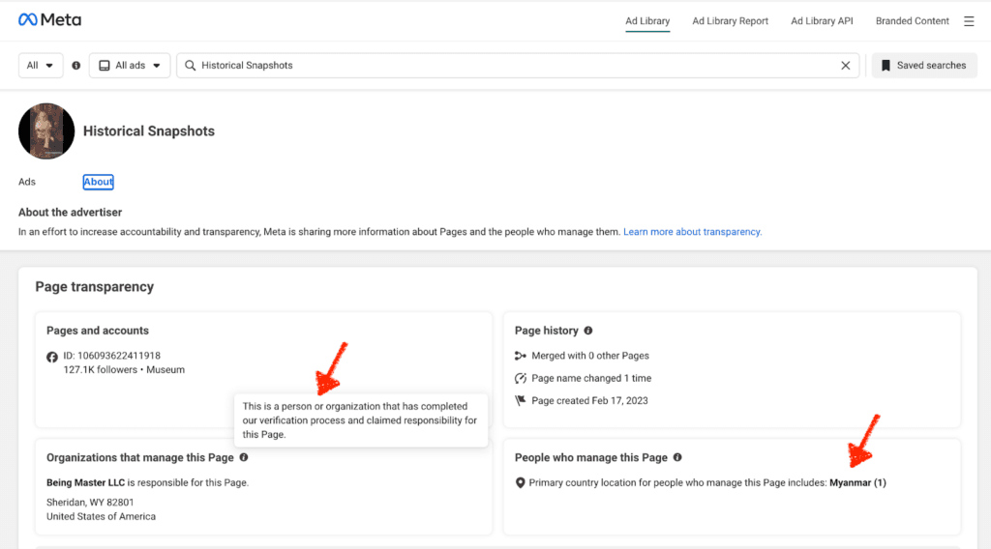Open the Branded Content tab

pos(912,21)
